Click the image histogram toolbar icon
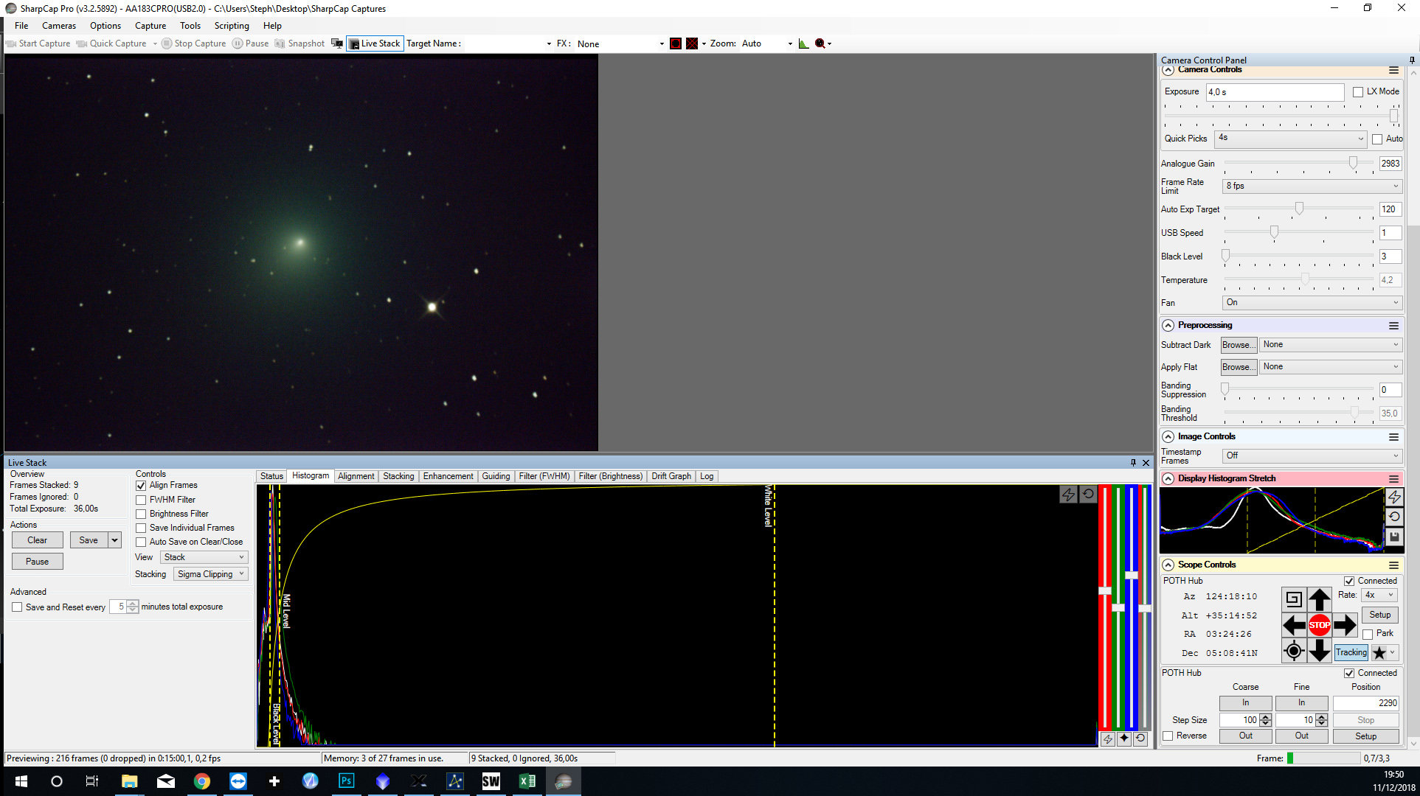The width and height of the screenshot is (1420, 796). 803,43
